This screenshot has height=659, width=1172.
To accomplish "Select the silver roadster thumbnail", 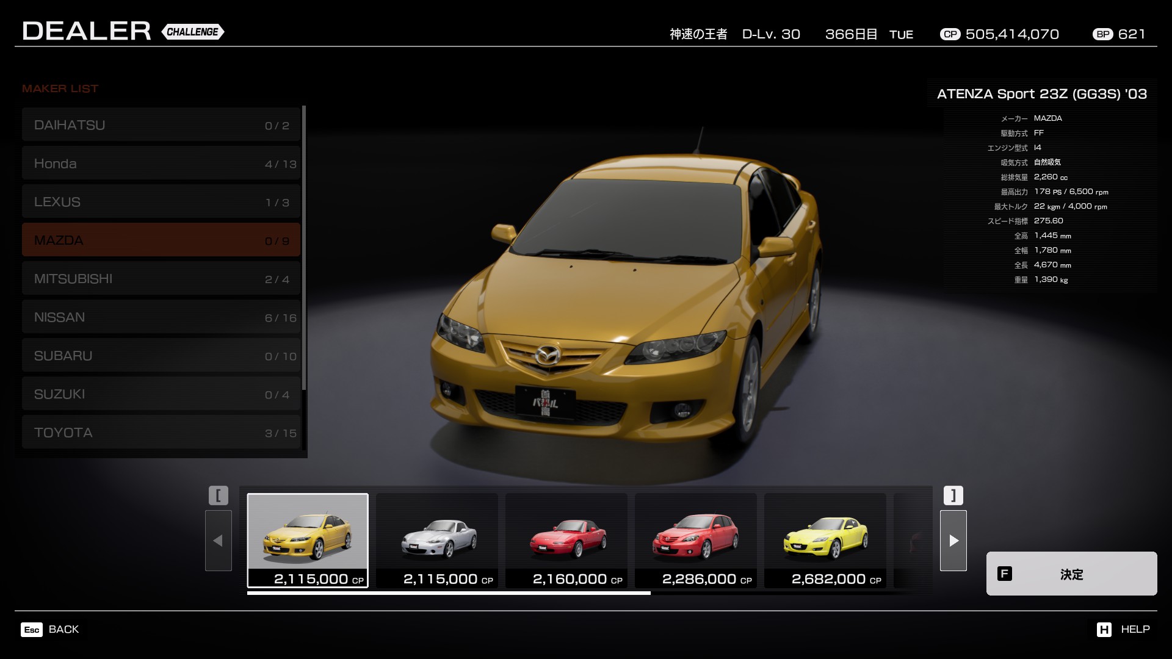I will coord(437,540).
